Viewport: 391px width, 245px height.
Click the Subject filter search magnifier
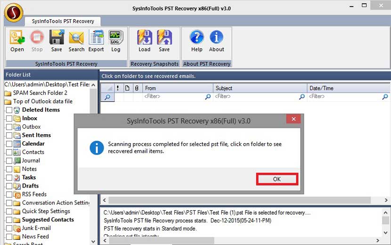tap(301, 97)
